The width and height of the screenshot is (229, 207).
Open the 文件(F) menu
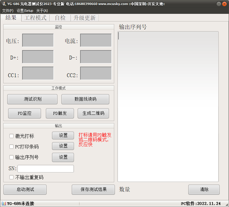8,11
